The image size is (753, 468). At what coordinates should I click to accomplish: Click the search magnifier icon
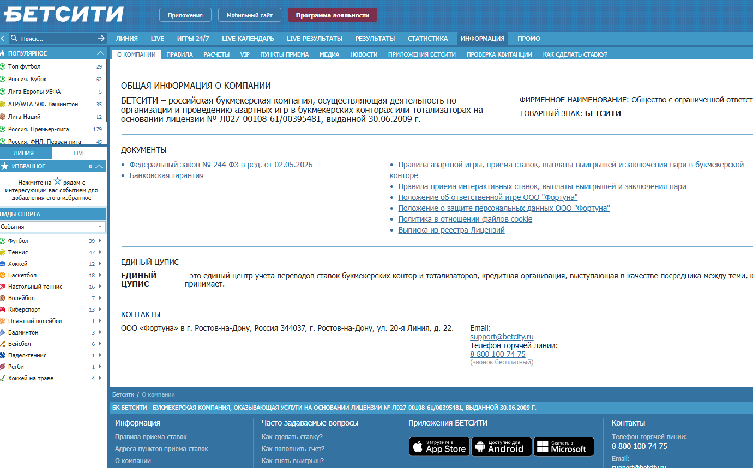point(15,39)
